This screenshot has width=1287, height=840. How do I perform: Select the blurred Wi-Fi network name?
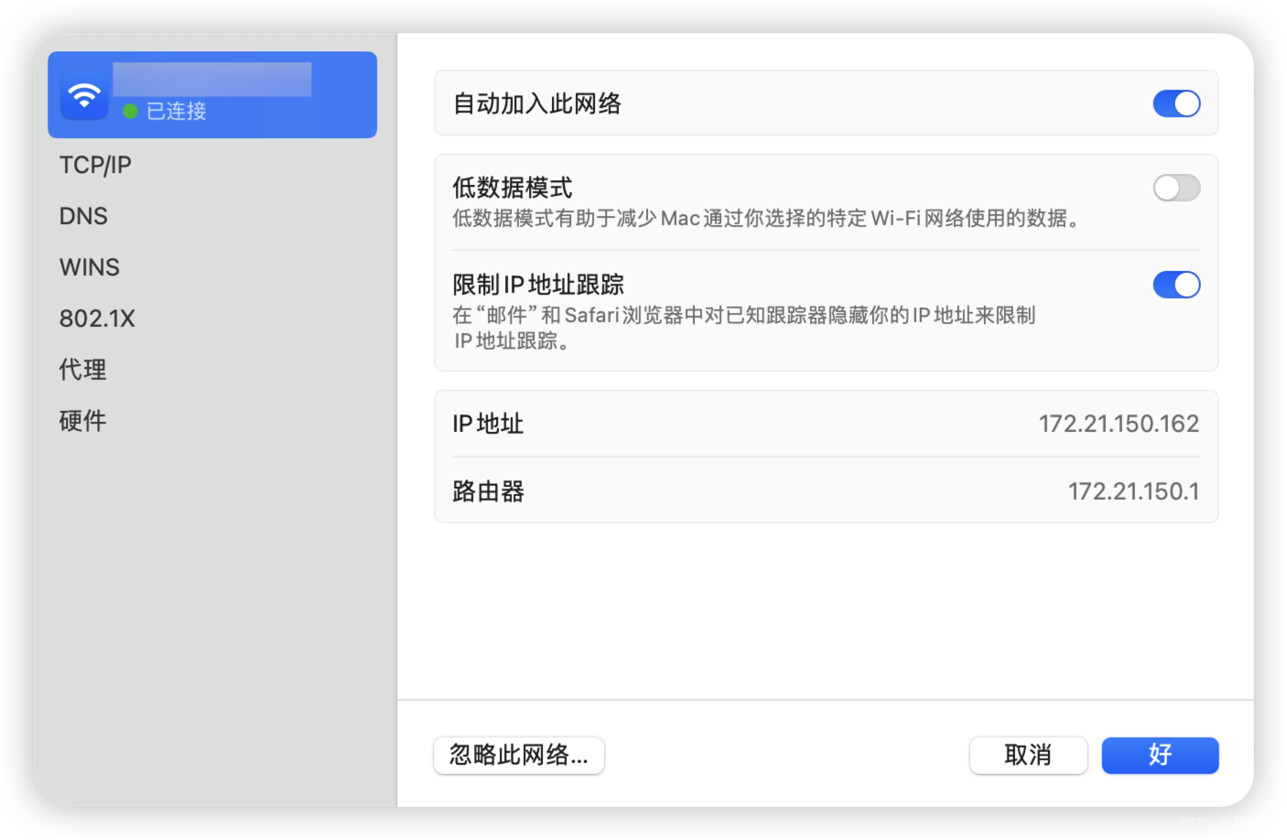click(211, 80)
